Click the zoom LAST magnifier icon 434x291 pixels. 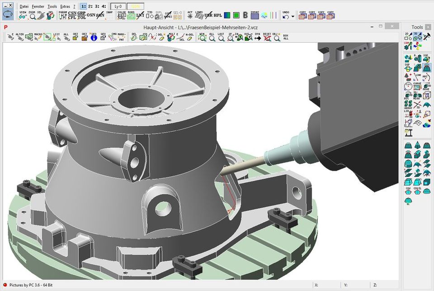(x=221, y=37)
